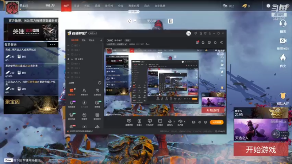Toggle visibility of the 窗口 1 source
This screenshot has height=164, width=292.
pyautogui.click(x=68, y=73)
